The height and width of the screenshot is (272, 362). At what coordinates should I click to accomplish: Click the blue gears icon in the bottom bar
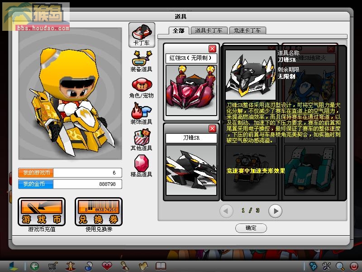pyautogui.click(x=313, y=267)
